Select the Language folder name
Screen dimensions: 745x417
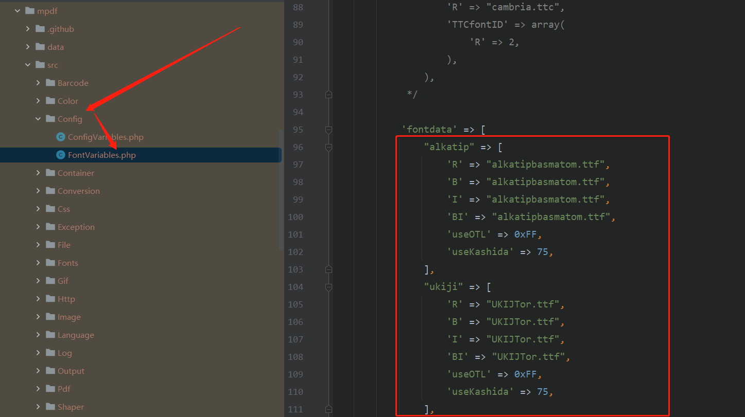point(76,335)
